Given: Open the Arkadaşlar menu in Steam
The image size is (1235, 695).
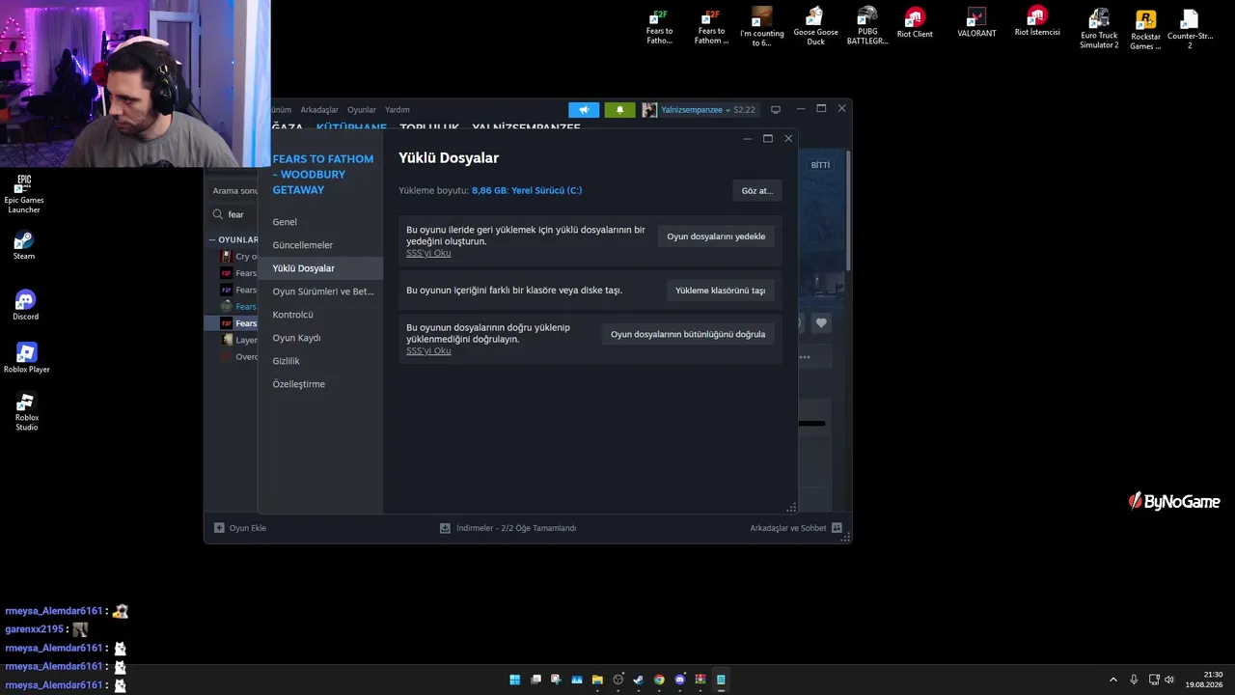Looking at the screenshot, I should pos(319,110).
